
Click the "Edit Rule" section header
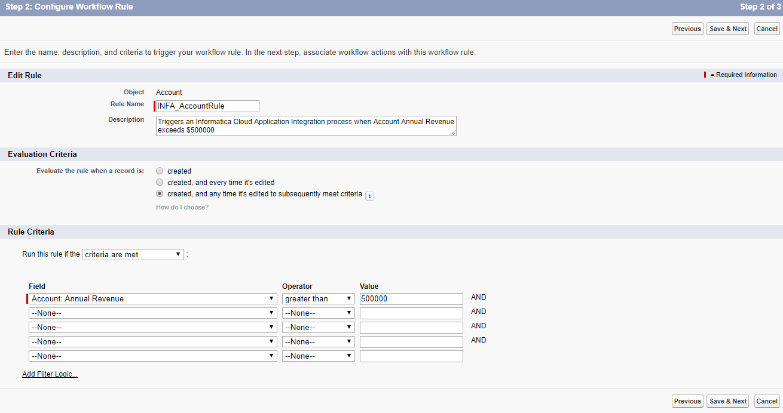[x=25, y=75]
